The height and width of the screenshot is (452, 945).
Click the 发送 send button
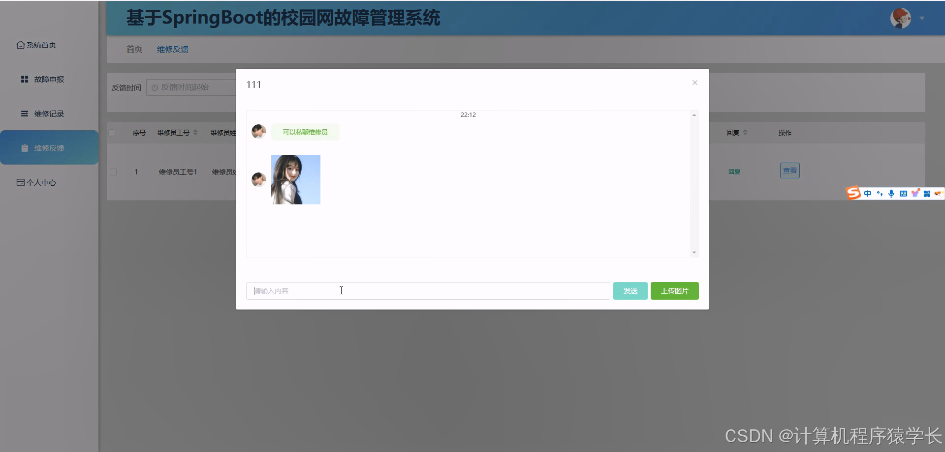click(x=630, y=290)
